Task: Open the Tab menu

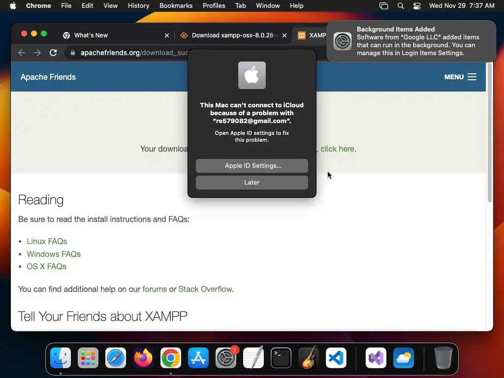Action: point(240,6)
